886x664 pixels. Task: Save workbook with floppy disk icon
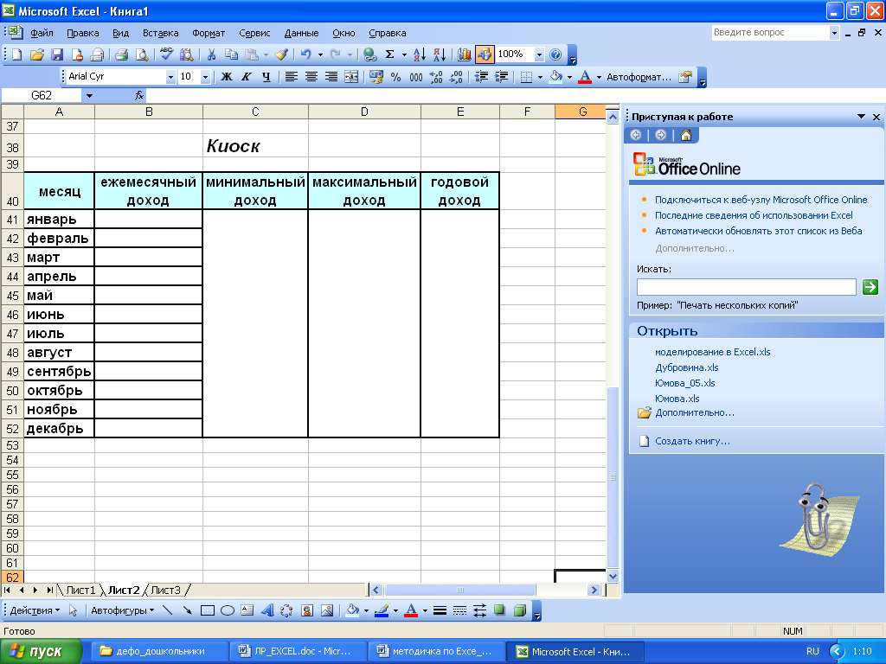pyautogui.click(x=57, y=54)
